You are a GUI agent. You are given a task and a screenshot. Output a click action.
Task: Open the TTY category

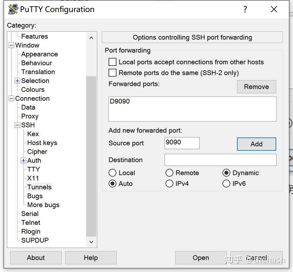[34, 169]
